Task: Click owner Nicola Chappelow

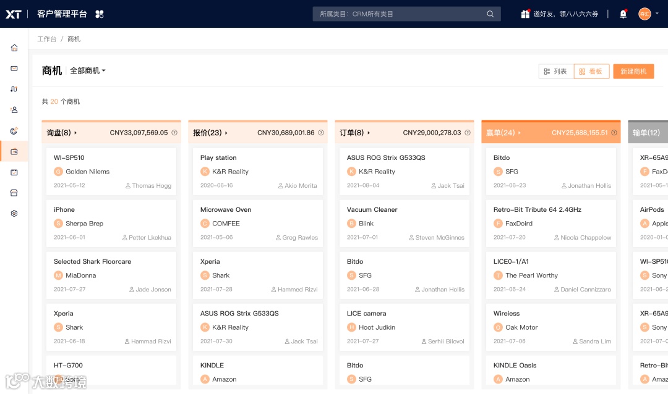Action: coord(583,237)
